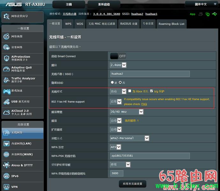Open the Network Map globe icon
This screenshot has width=220, height=191.
(x=6, y=36)
